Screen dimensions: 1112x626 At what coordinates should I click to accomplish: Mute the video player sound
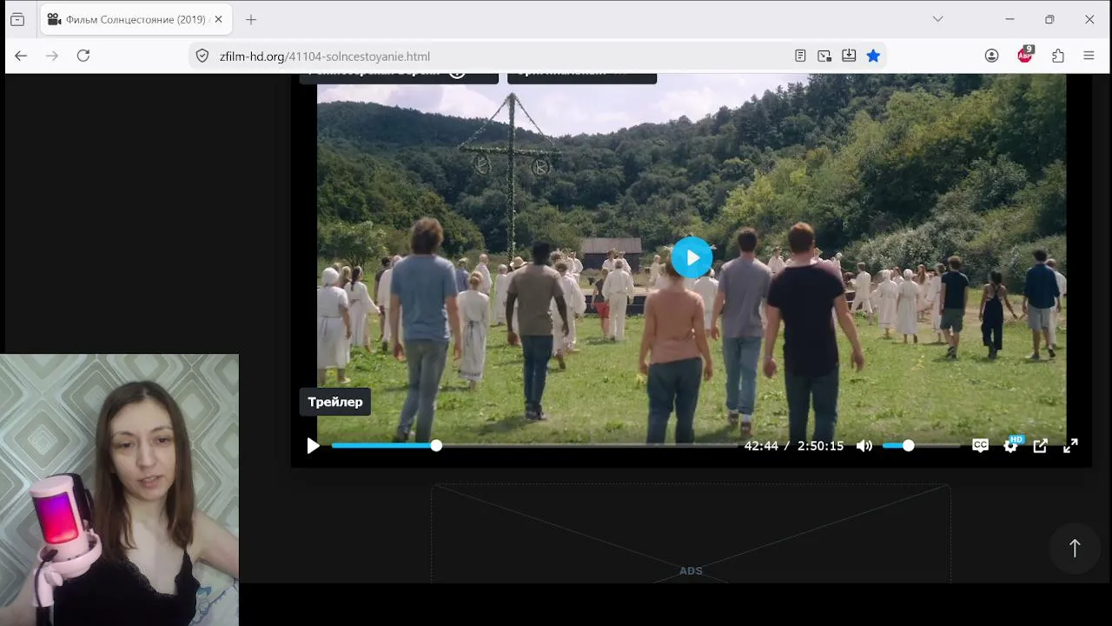[x=864, y=446]
